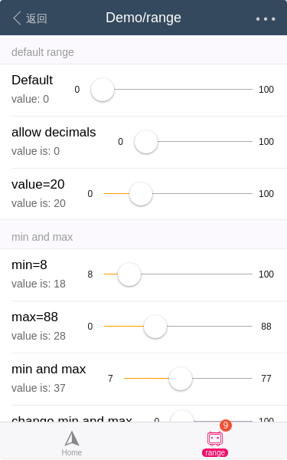Click the min and max slider thumb

click(x=181, y=379)
